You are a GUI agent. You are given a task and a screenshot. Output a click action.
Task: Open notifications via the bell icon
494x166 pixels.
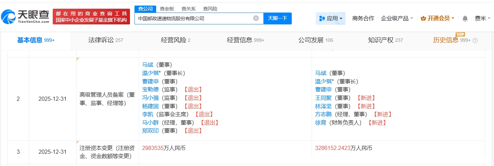[x=465, y=18]
